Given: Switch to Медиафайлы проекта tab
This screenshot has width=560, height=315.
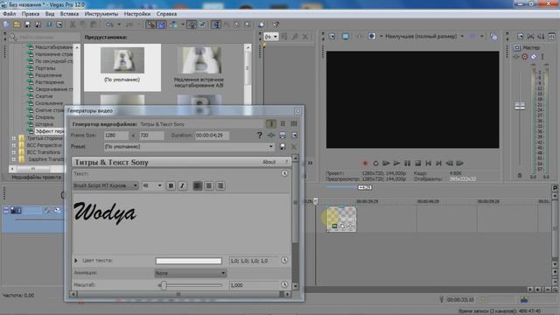Looking at the screenshot, I should click(37, 177).
